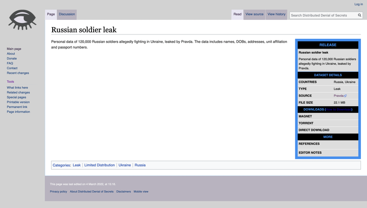Open What links here tool
This screenshot has height=208, width=367.
pyautogui.click(x=17, y=87)
